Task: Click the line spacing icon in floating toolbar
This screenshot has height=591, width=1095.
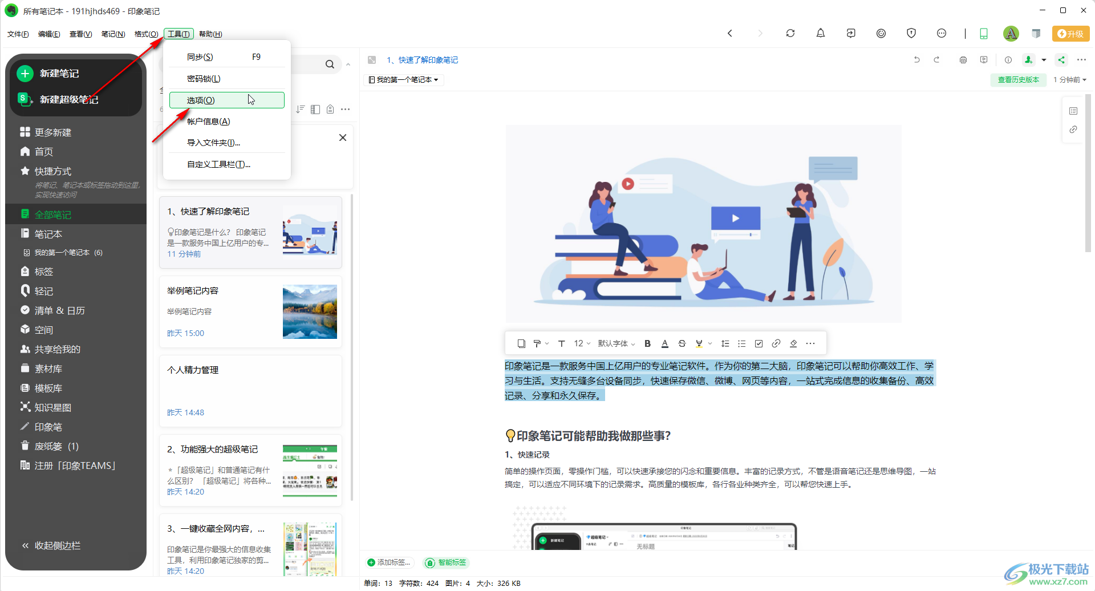Action: tap(725, 343)
